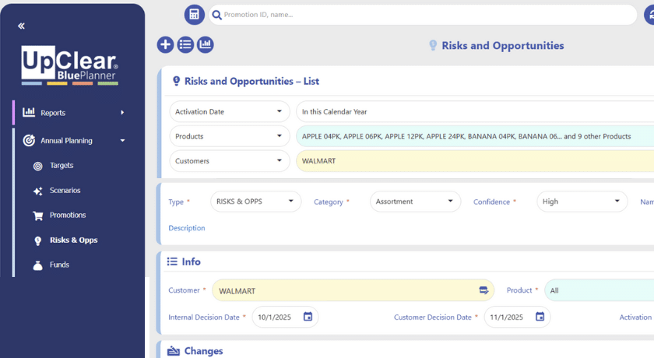This screenshot has height=358, width=654.
Task: Collapse the sidebar with double-chevron icon
Action: point(21,26)
